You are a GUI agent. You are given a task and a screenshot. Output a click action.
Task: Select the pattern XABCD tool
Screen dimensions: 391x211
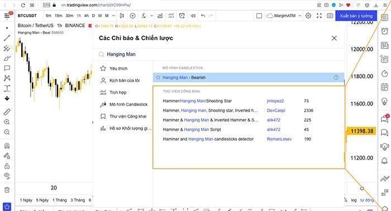[x=7, y=78]
